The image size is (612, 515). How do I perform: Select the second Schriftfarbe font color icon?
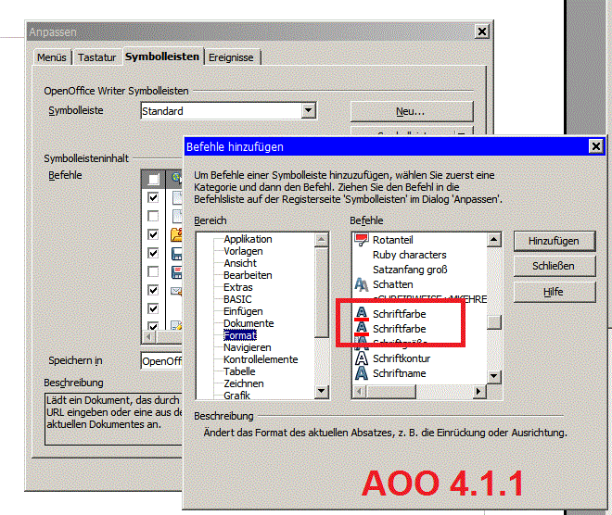[x=362, y=329]
